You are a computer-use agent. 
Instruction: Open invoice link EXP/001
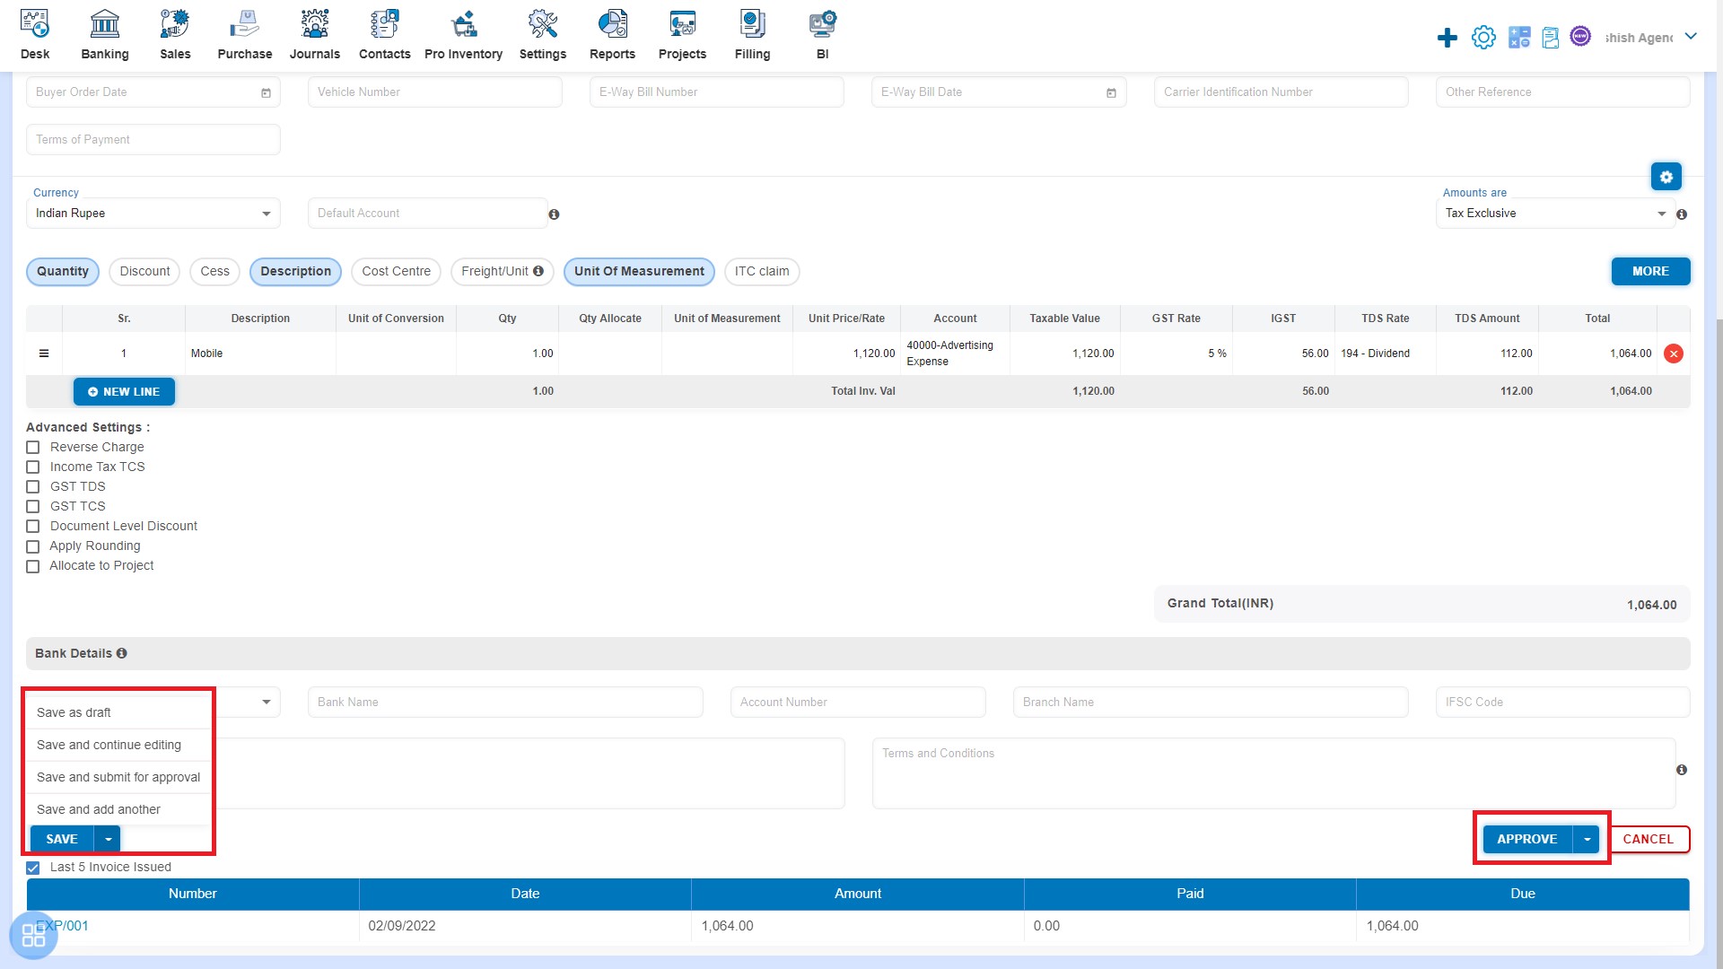coord(63,926)
